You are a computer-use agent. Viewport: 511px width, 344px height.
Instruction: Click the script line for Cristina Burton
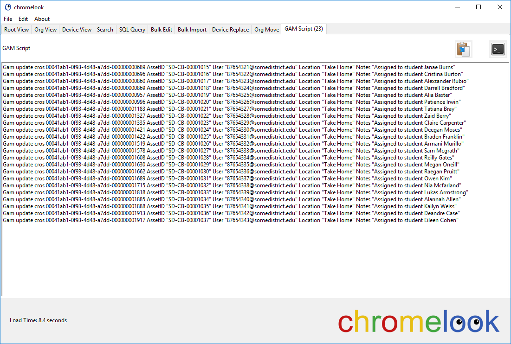click(233, 74)
